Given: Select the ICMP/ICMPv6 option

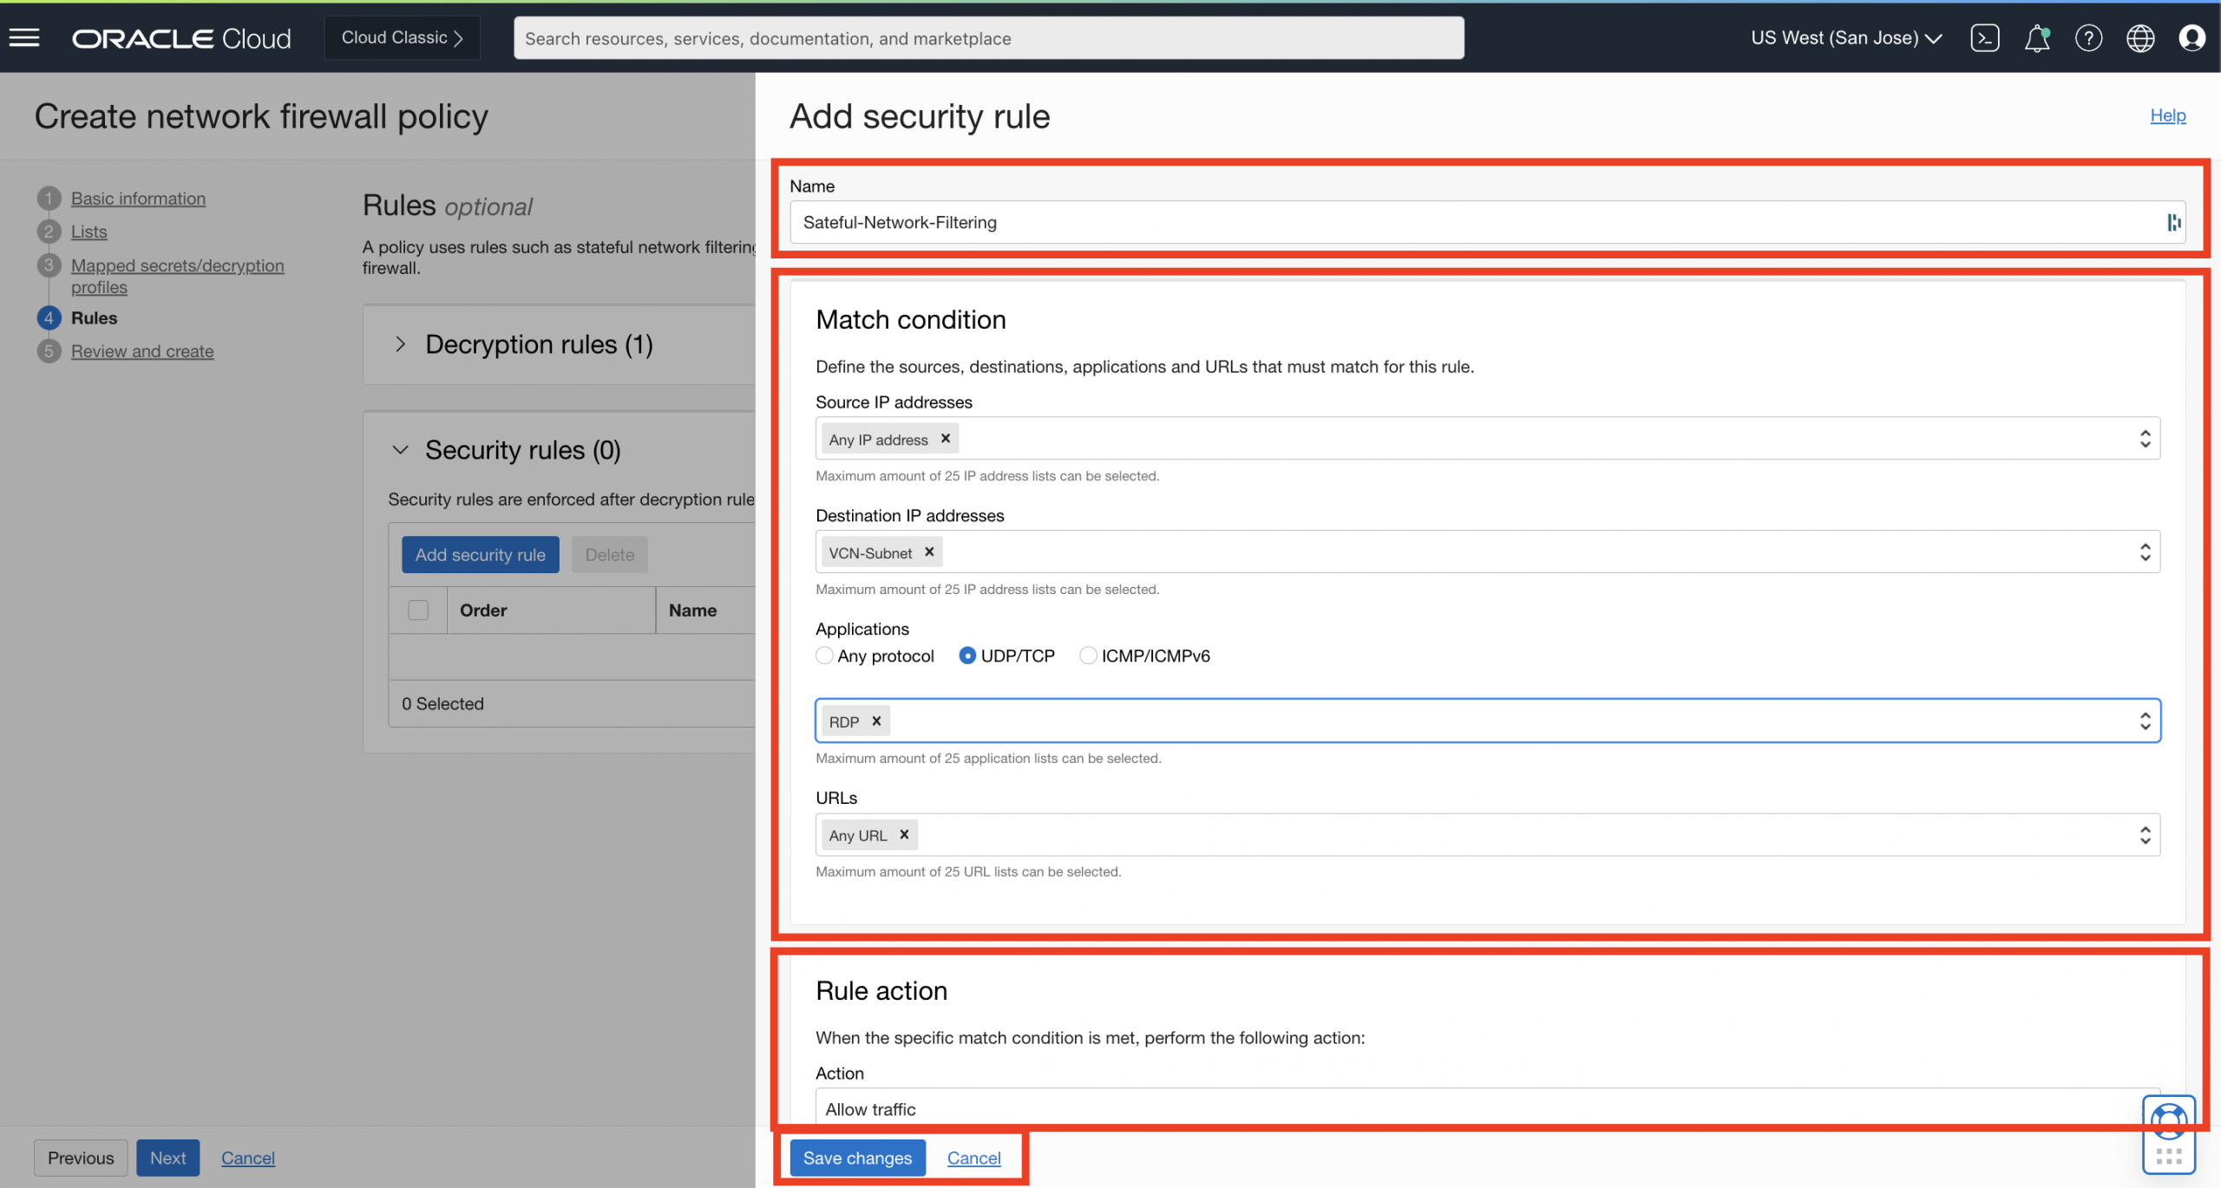Looking at the screenshot, I should coord(1088,656).
